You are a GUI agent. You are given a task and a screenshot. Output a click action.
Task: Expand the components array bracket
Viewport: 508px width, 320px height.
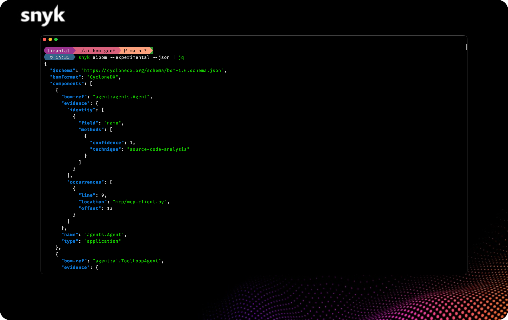pos(91,83)
